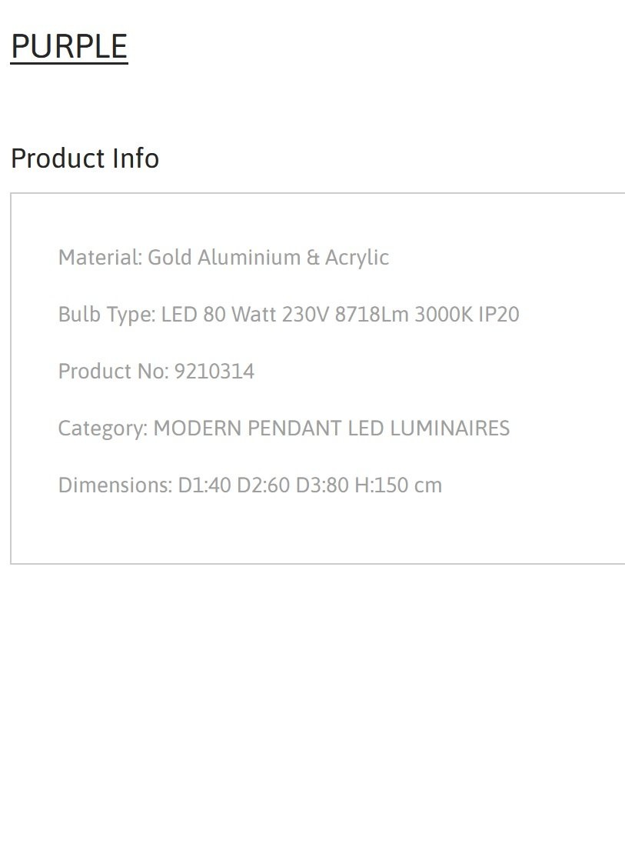Click the Bulb Type label
Viewport: 625px width, 847px height.
tap(107, 315)
